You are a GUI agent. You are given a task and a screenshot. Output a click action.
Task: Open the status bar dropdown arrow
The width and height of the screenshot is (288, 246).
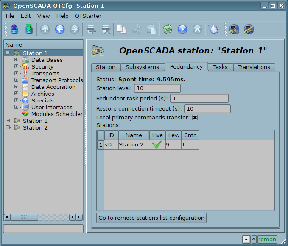tap(246, 239)
